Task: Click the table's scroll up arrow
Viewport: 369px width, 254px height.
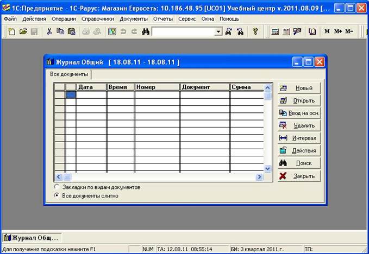Action: [x=267, y=88]
